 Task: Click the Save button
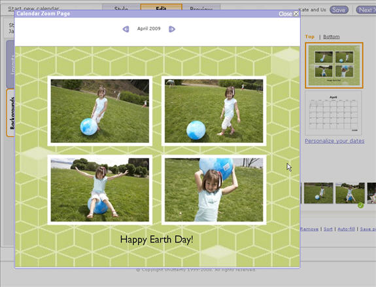click(339, 10)
